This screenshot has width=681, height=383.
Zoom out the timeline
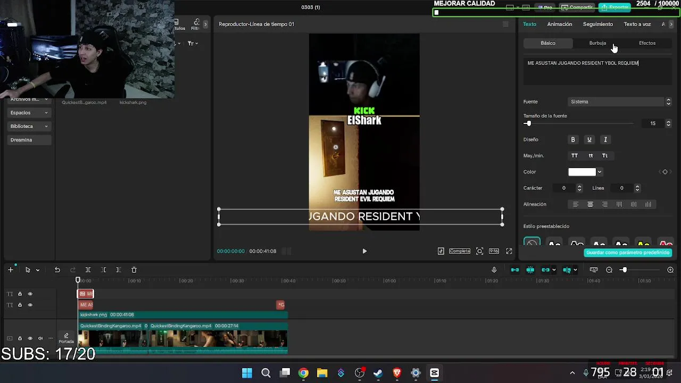click(609, 270)
